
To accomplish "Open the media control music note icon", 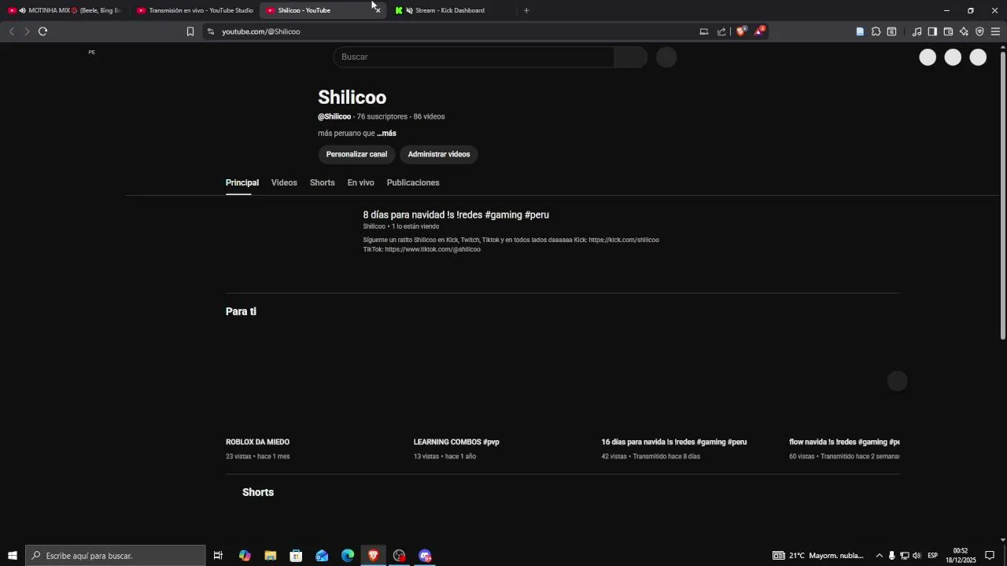I will 917,31.
